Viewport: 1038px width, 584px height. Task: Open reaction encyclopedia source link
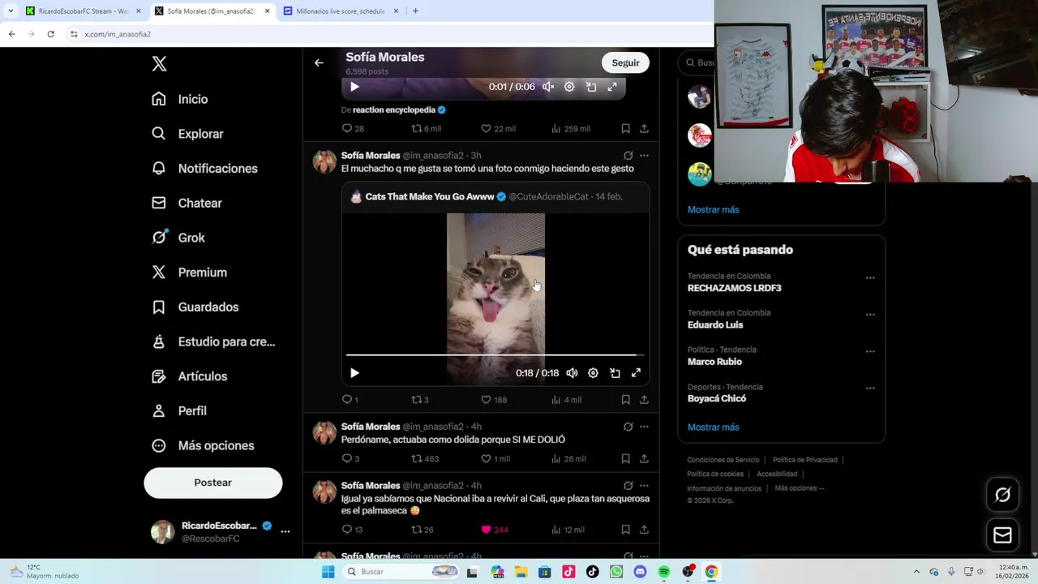point(394,109)
